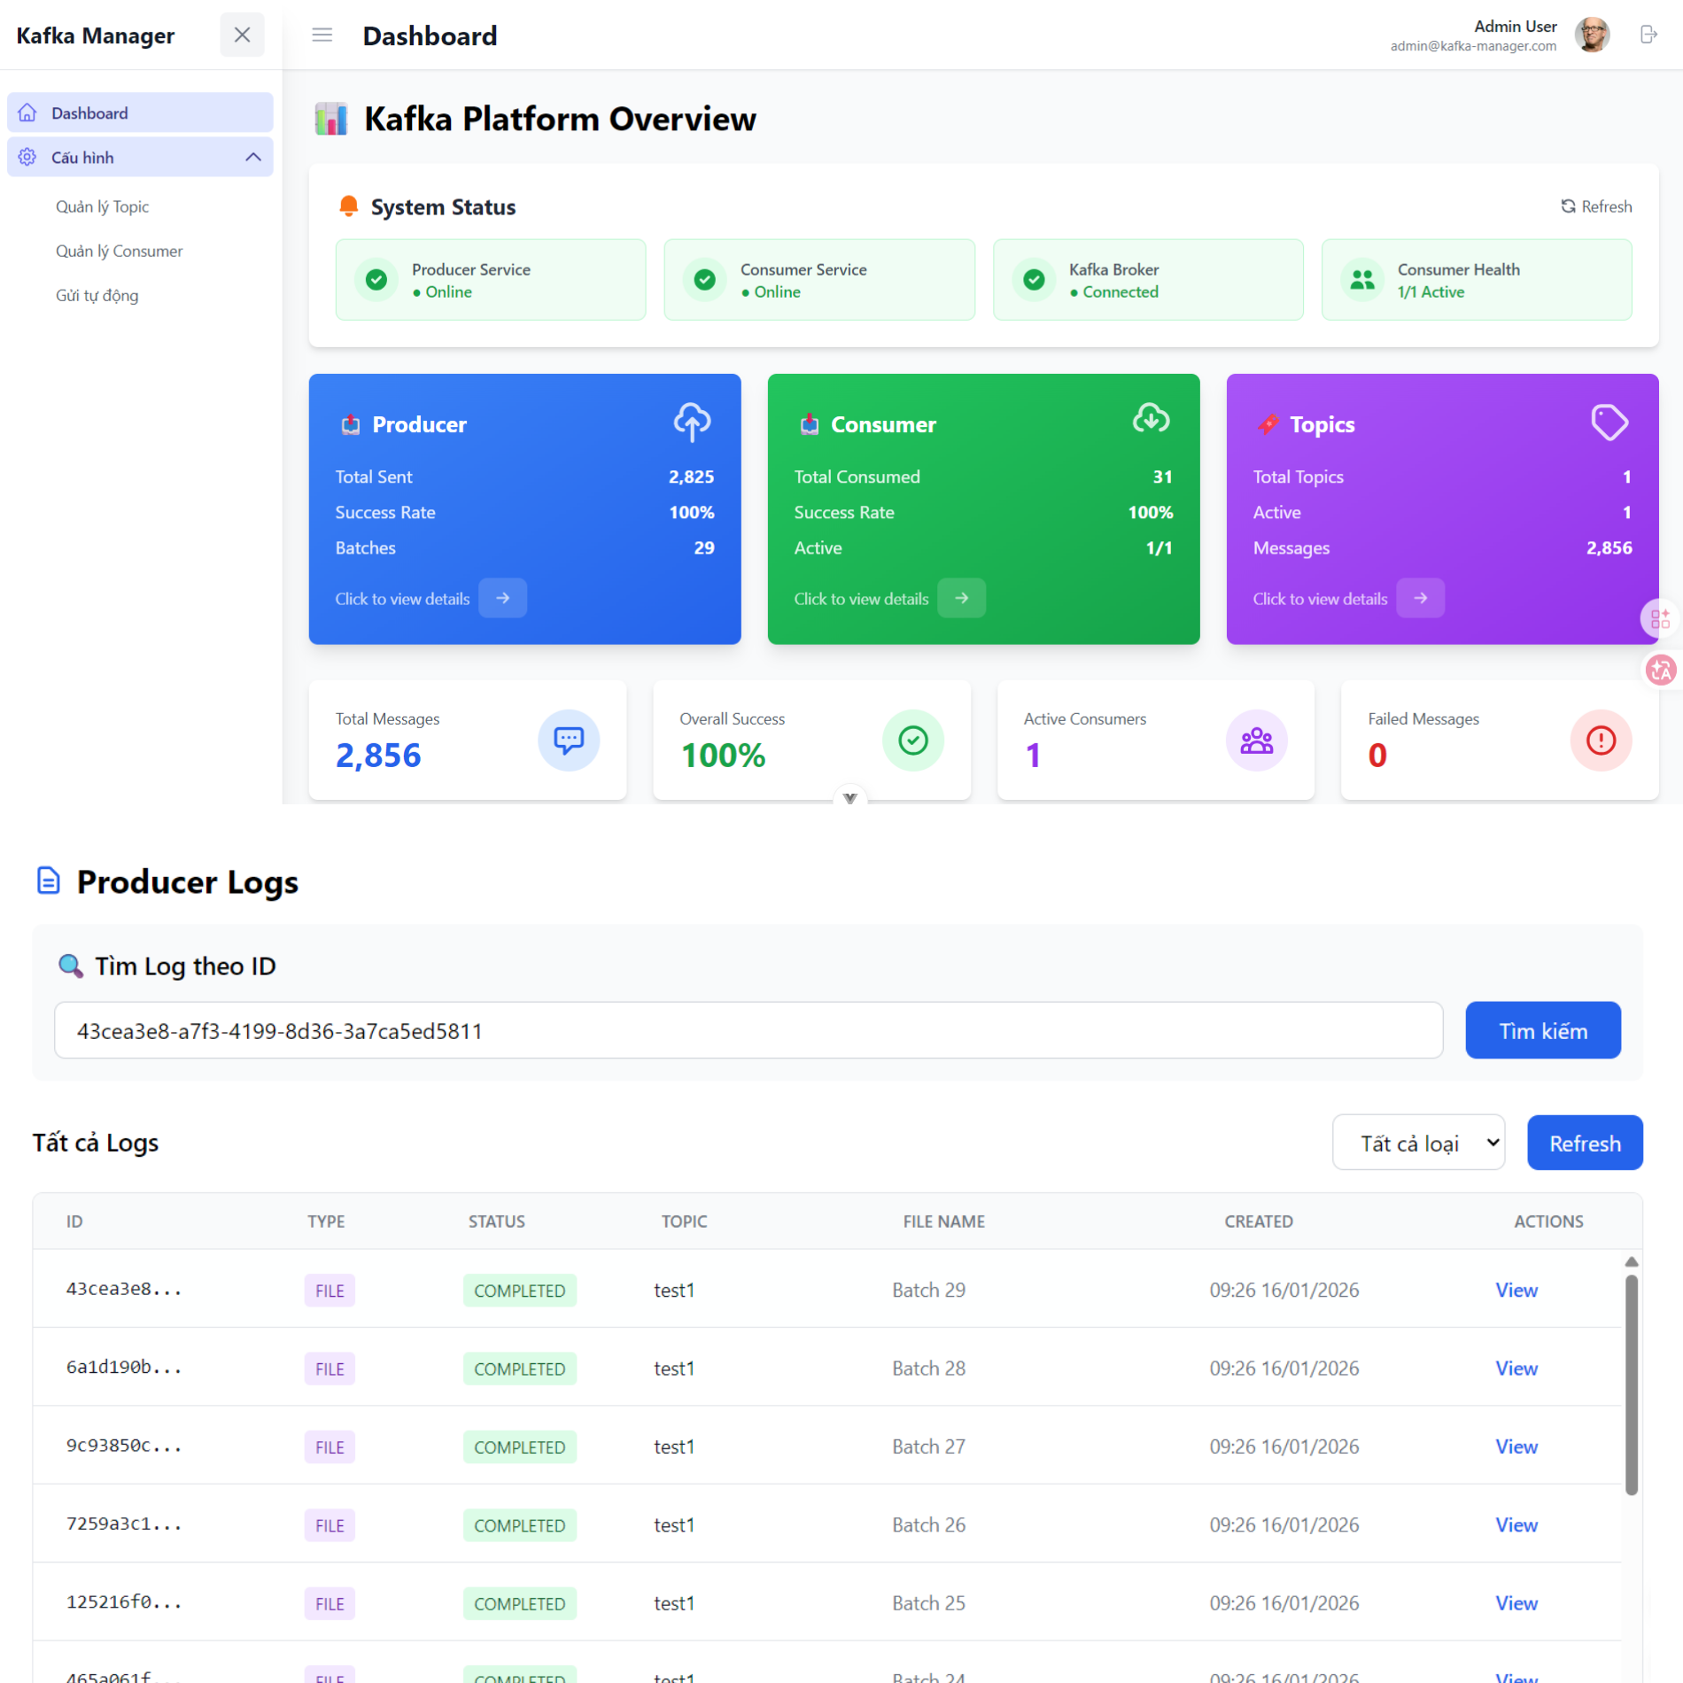The width and height of the screenshot is (1683, 1683).
Task: Expand details via Producer card arrow
Action: [502, 598]
